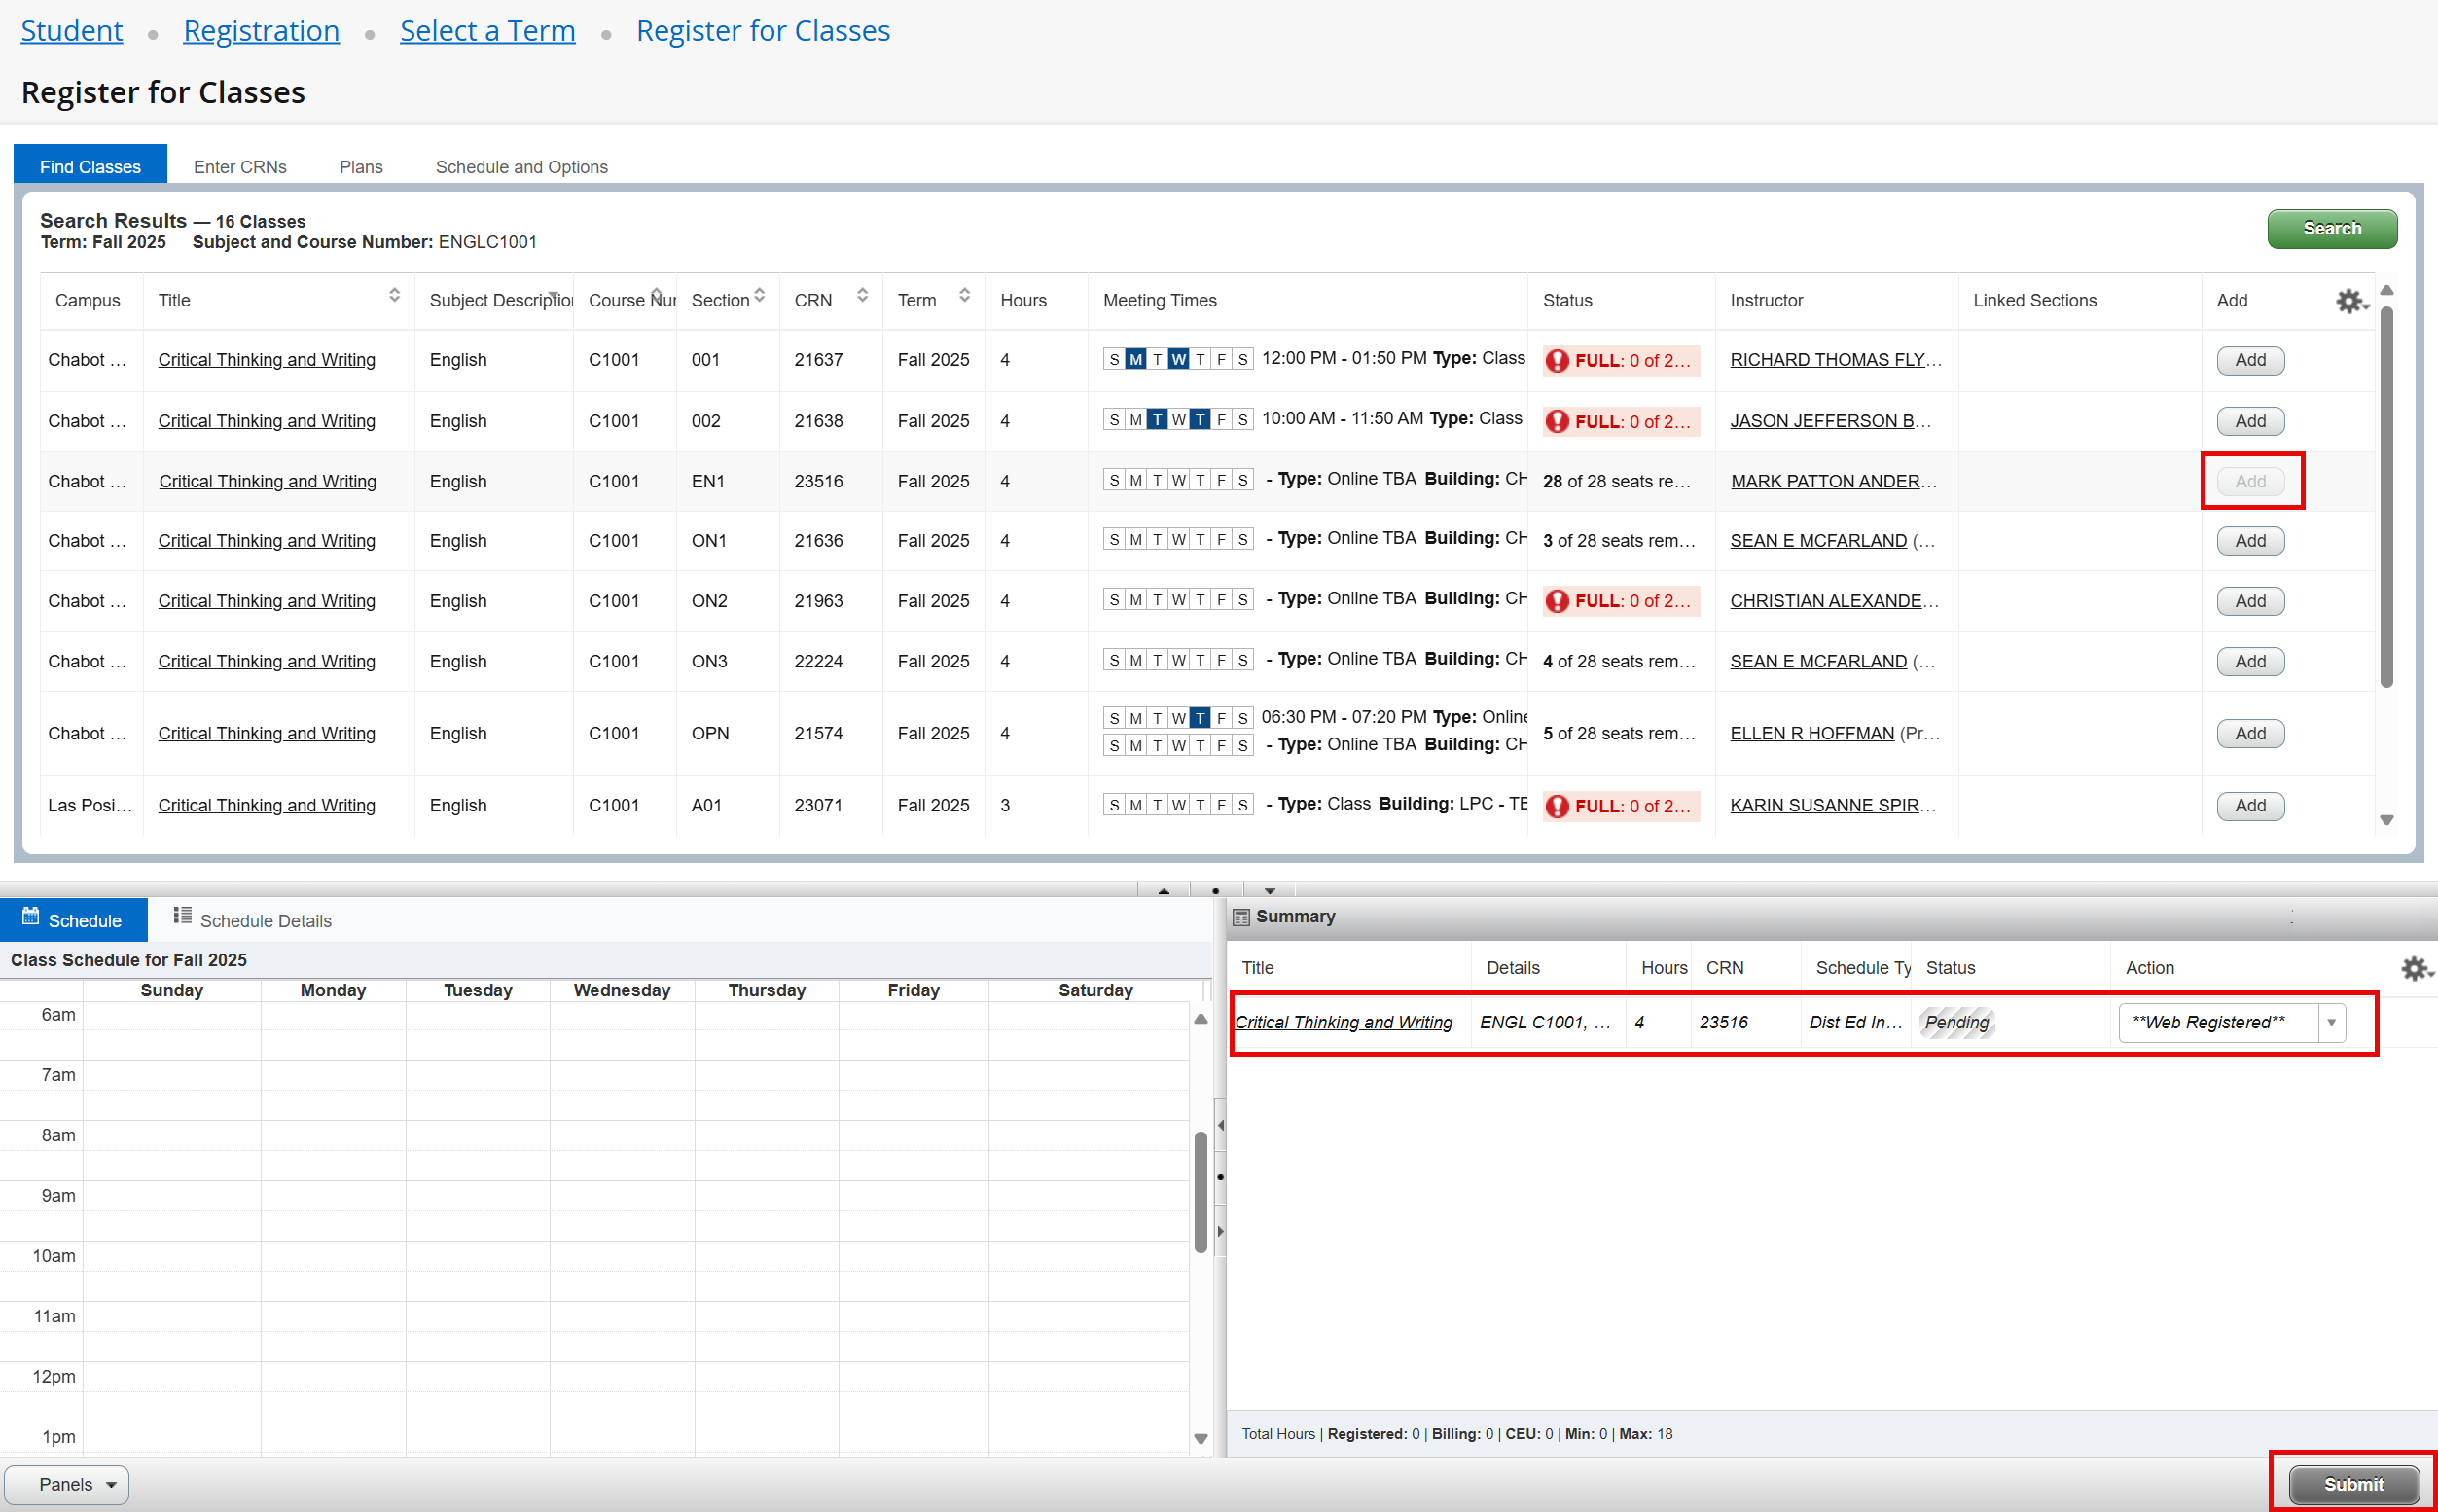Toggle Tuesday on section 002 meeting days

[1157, 420]
